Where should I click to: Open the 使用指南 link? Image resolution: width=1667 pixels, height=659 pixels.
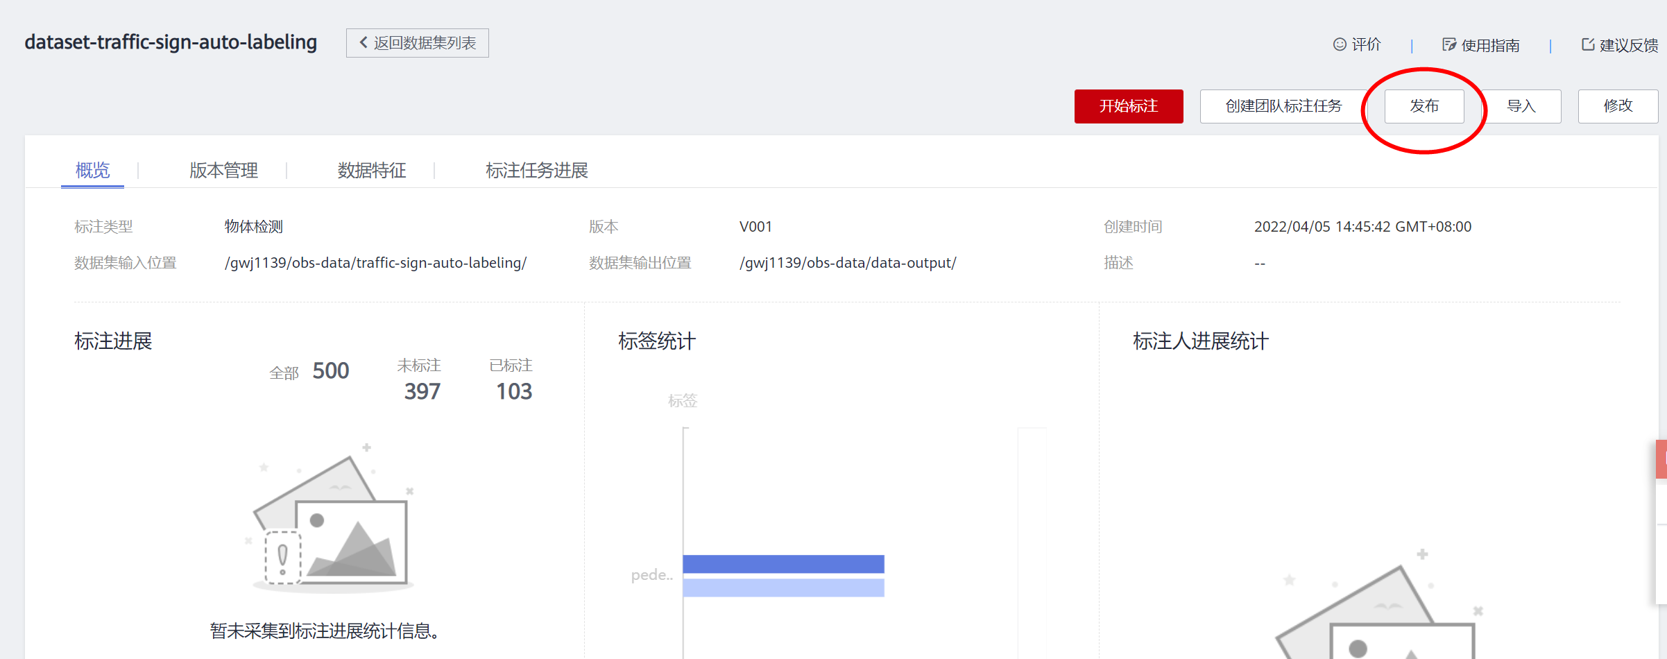click(1490, 45)
